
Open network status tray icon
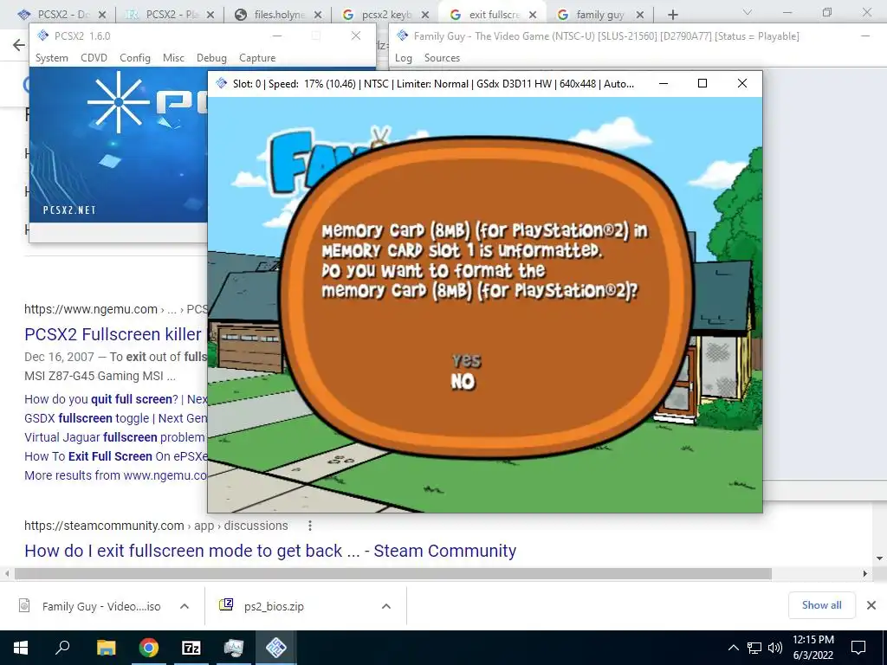[x=754, y=648]
